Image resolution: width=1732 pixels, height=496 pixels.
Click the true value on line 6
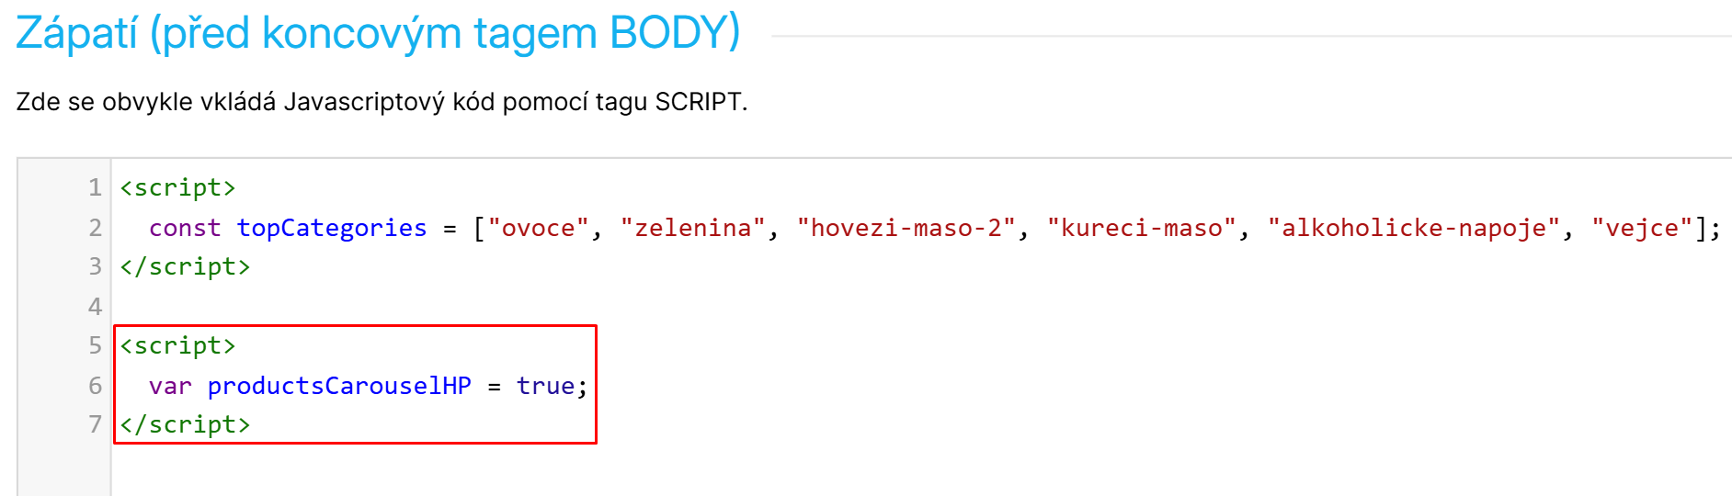(x=545, y=386)
